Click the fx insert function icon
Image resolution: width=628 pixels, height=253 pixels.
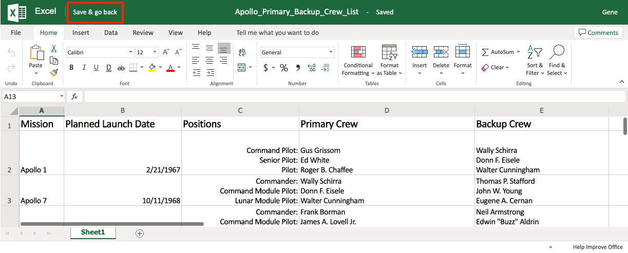coord(74,96)
